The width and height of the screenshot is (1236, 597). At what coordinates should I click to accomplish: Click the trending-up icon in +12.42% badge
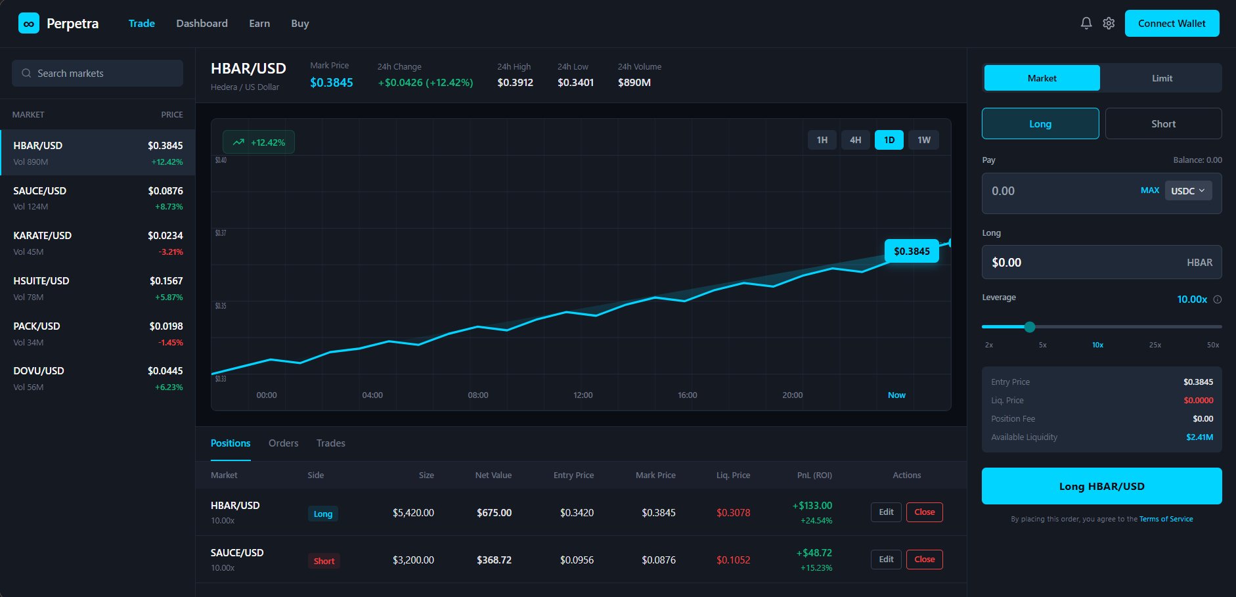[238, 143]
